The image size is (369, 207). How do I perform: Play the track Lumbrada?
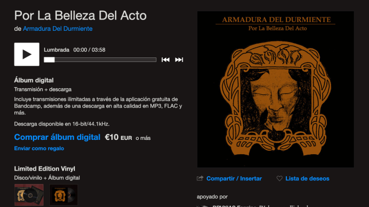pyautogui.click(x=27, y=54)
